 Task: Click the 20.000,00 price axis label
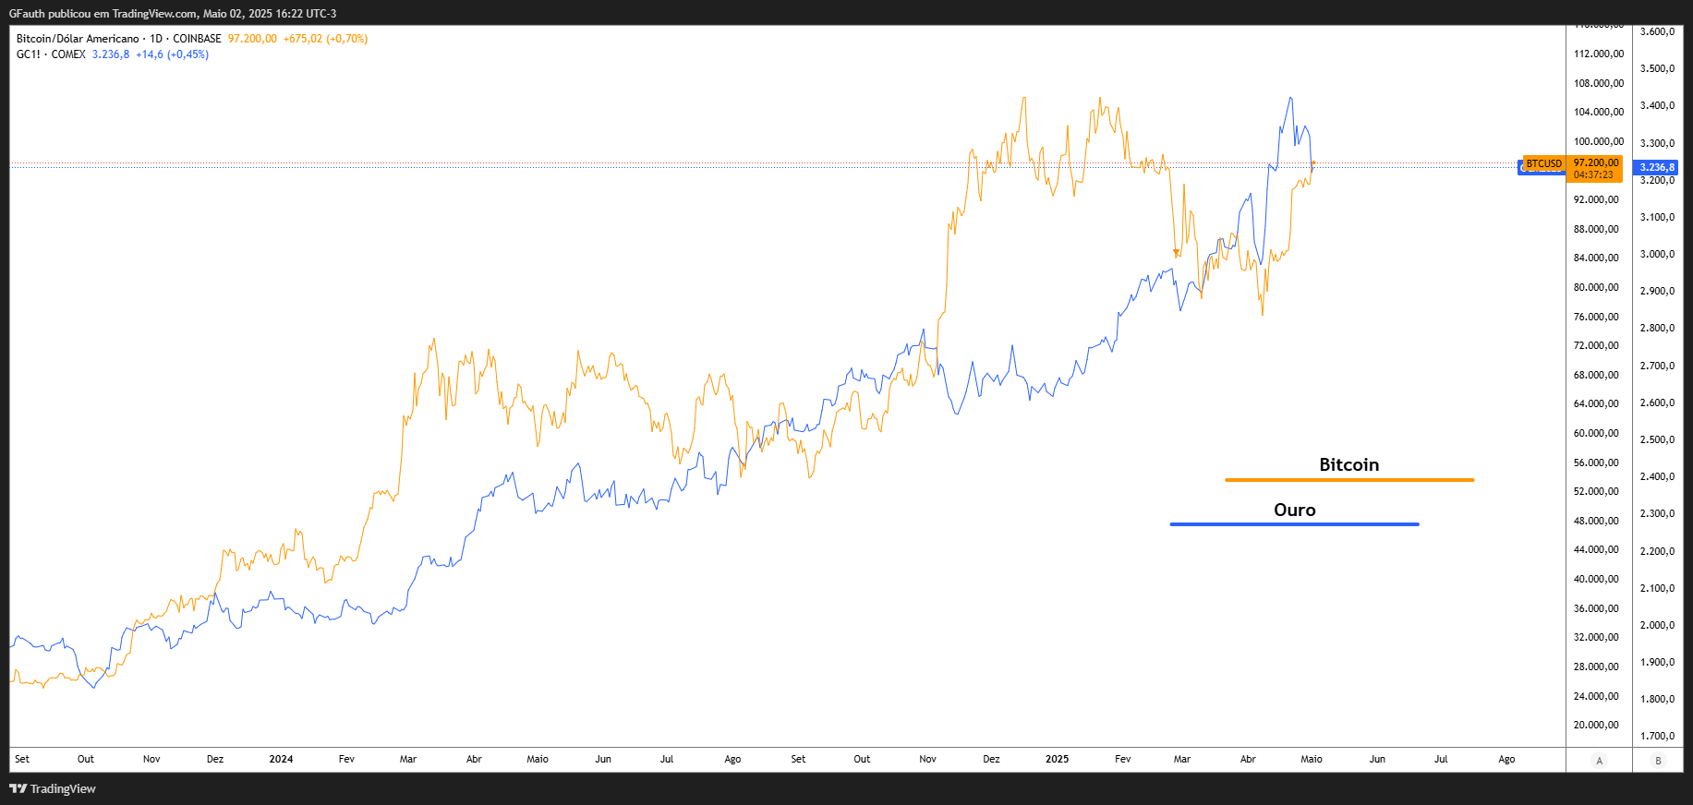(1596, 725)
